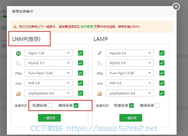Uncheck the Nginx 1.20 checkbox
Image resolution: width=188 pixels, height=136 pixels.
tap(81, 53)
